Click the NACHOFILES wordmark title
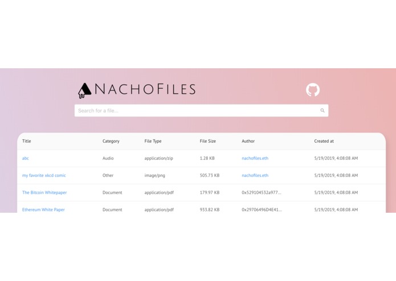Image resolution: width=396 pixels, height=281 pixels. [145, 89]
